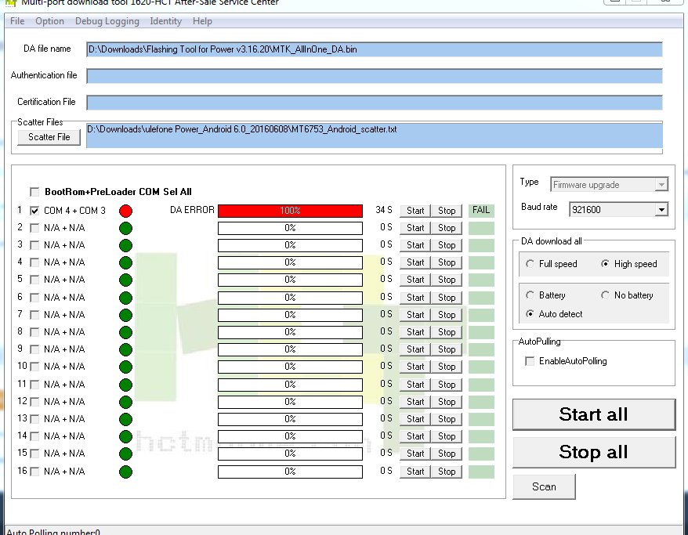Image resolution: width=688 pixels, height=535 pixels.
Task: Open the Type Firmware upgrade dropdown
Action: pyautogui.click(x=609, y=185)
